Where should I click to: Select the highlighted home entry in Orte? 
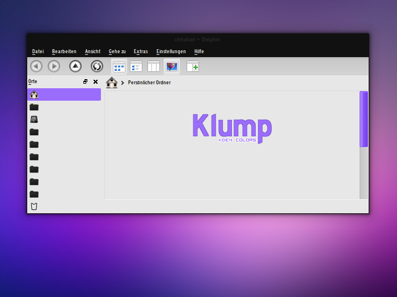pos(64,94)
